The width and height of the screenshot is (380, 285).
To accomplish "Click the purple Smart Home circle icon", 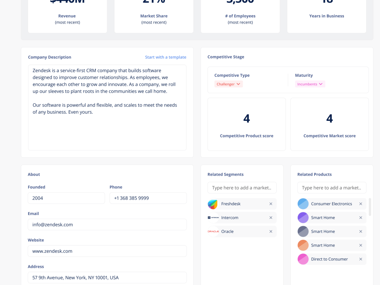I will (x=303, y=218).
